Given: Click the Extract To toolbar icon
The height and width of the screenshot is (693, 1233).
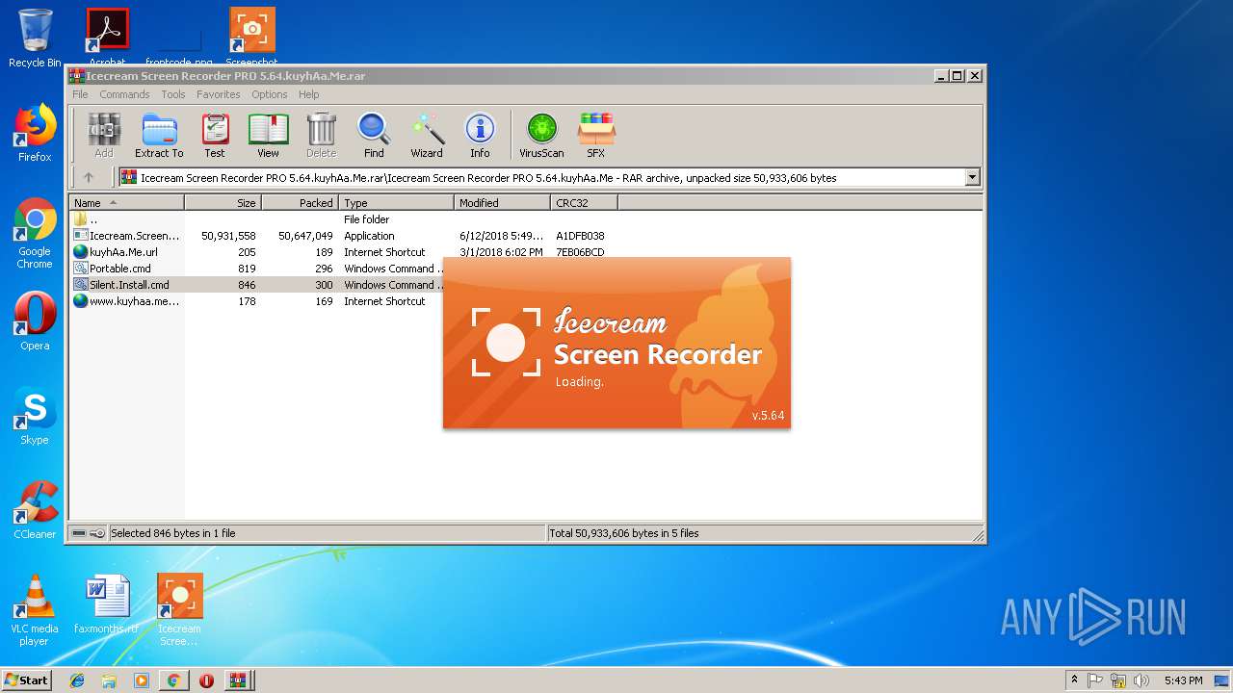Looking at the screenshot, I should [159, 136].
